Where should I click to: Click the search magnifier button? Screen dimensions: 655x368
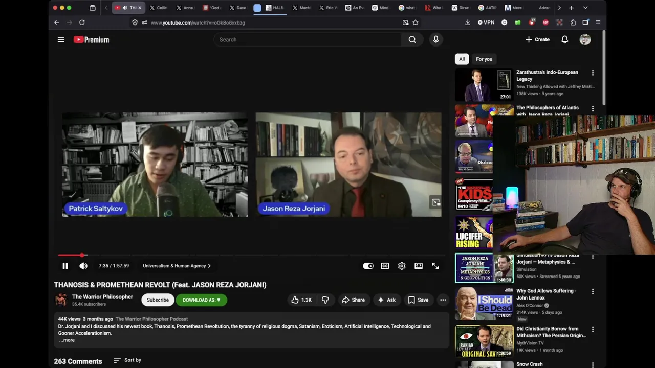(x=412, y=39)
